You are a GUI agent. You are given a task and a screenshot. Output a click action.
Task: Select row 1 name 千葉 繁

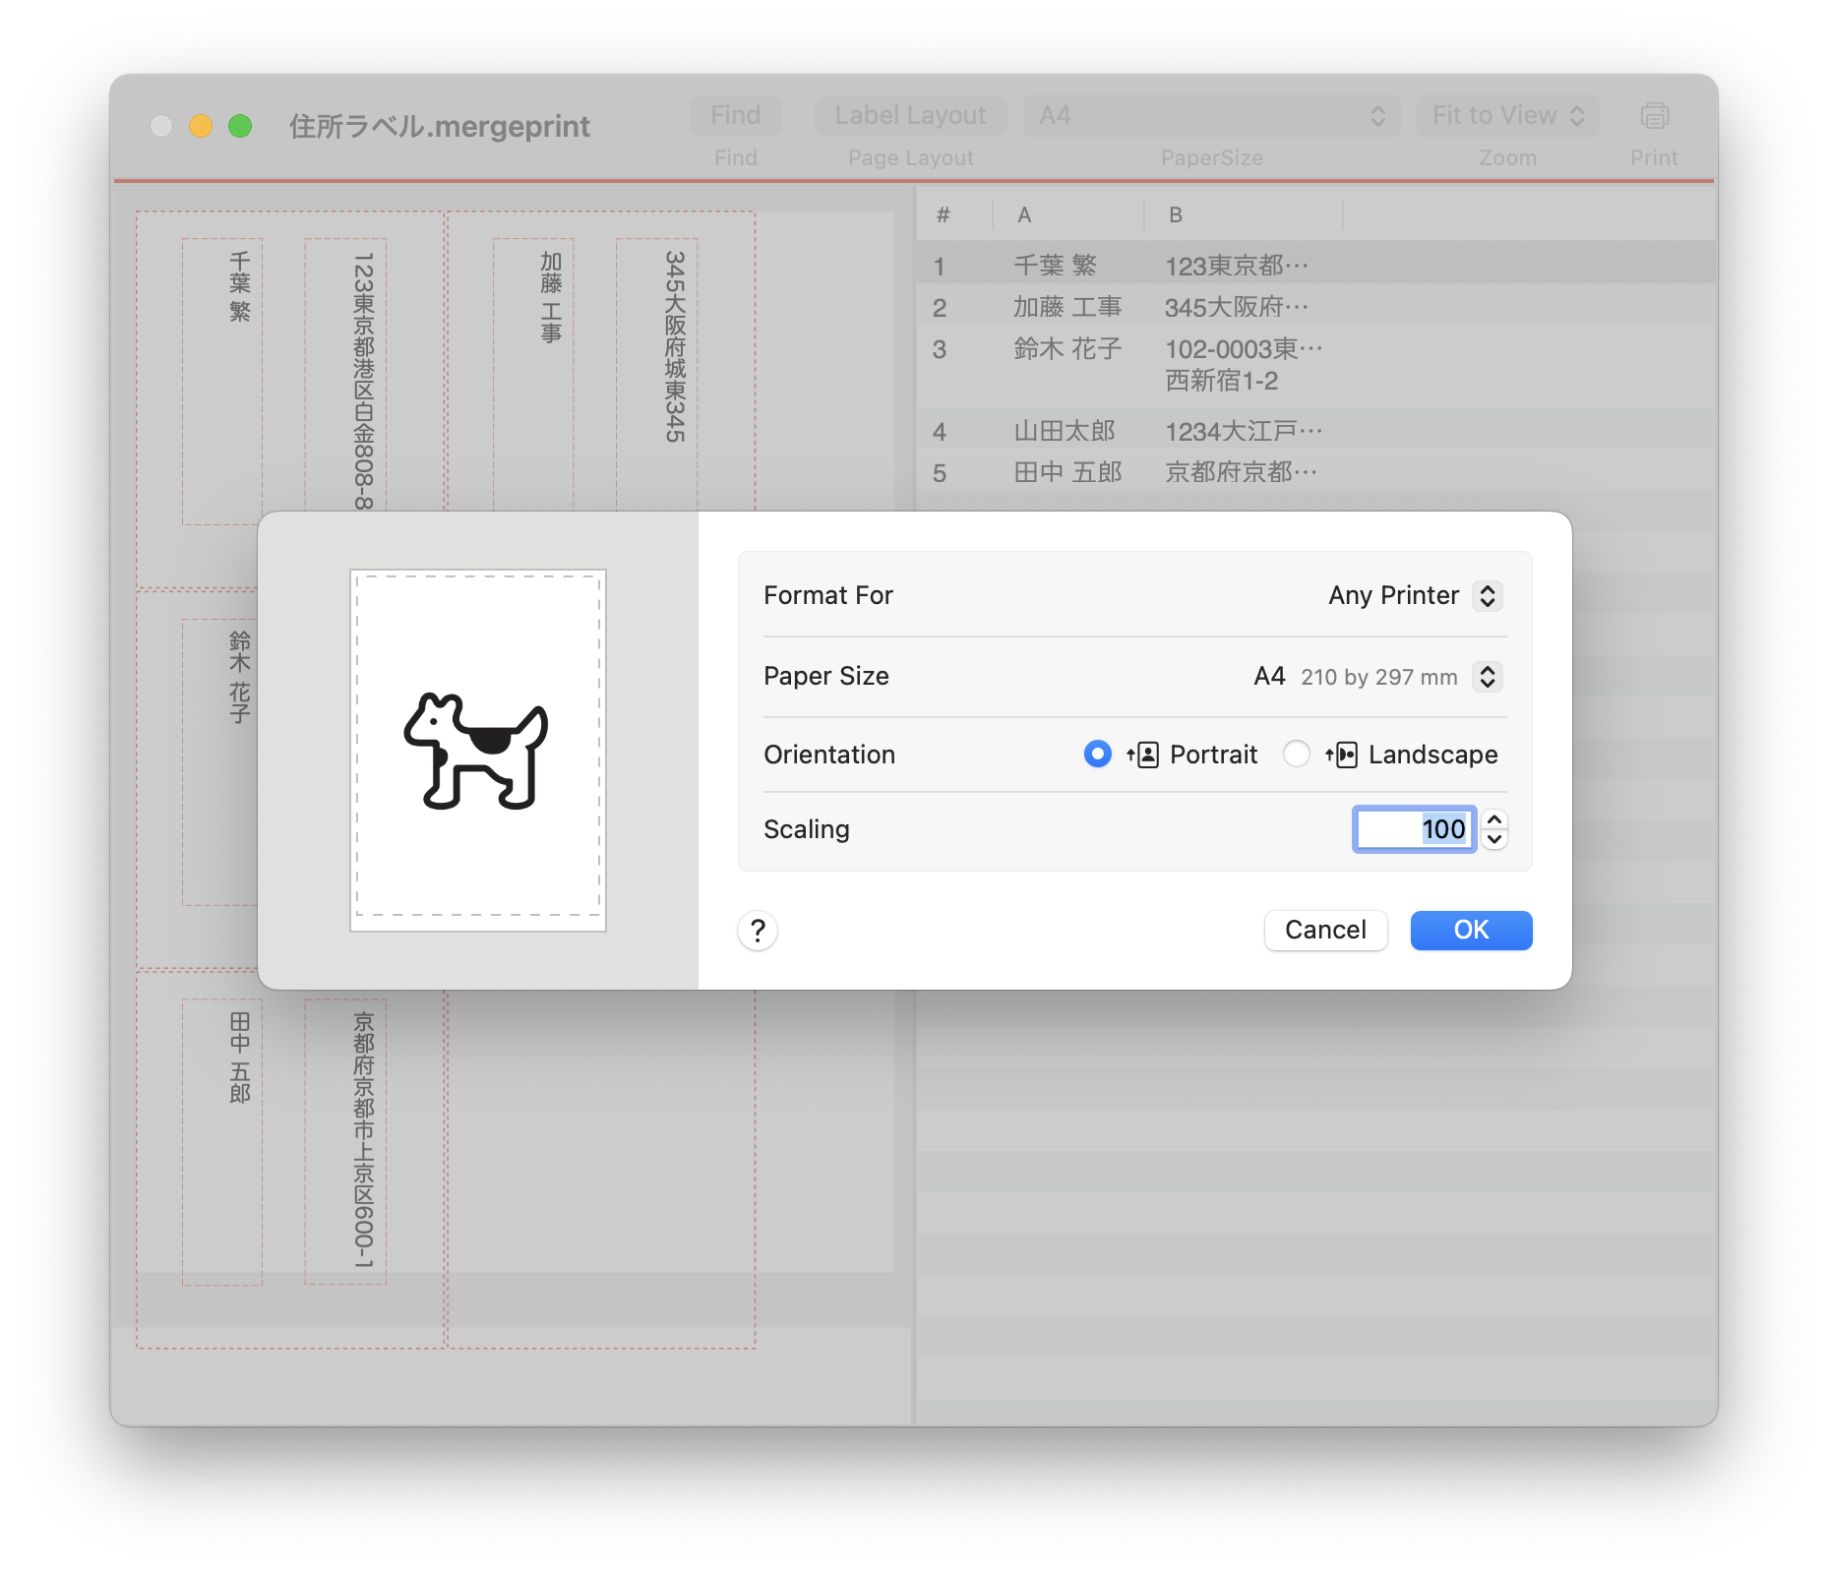point(1055,266)
